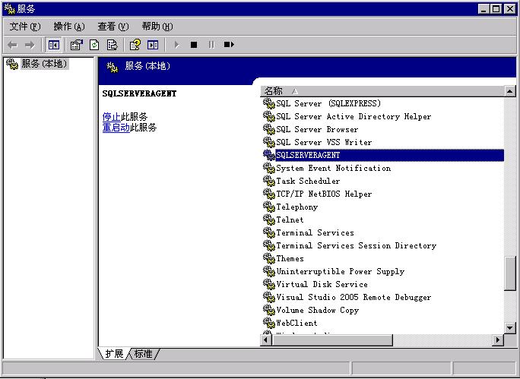Select TCP/IP NetBIOS Helper service
520x379 pixels.
coord(324,194)
